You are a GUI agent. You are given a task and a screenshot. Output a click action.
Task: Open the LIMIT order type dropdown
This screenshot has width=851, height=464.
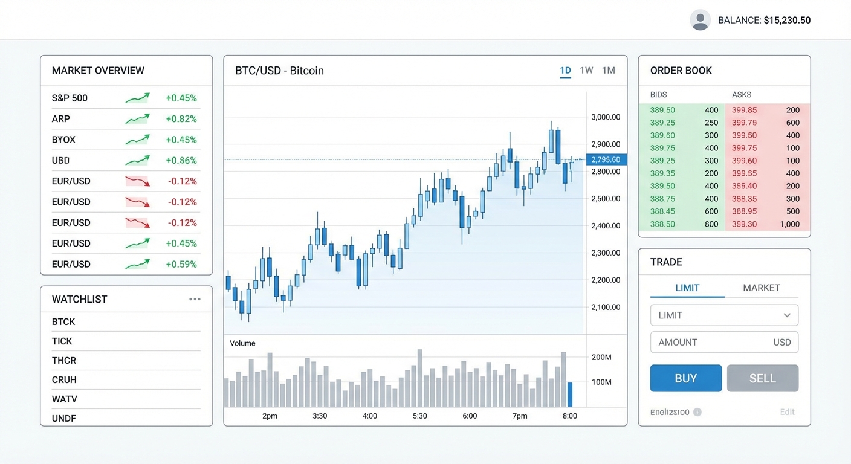(x=724, y=315)
